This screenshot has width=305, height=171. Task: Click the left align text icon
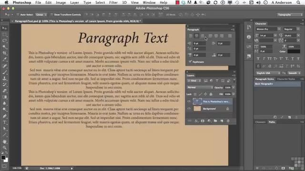pos(191,36)
